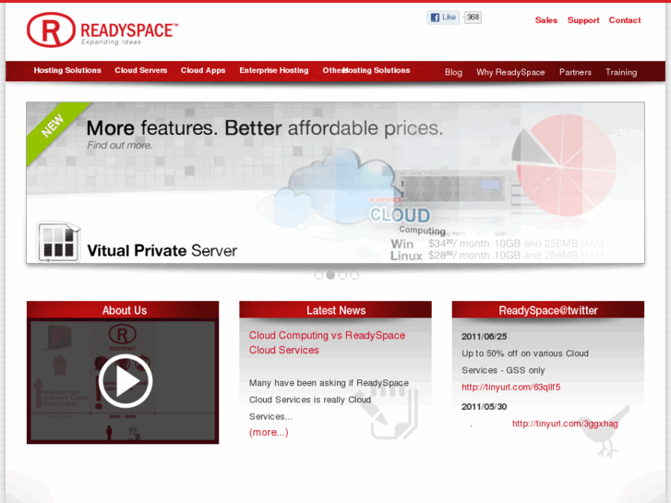This screenshot has width=671, height=503.
Task: Open the Why ReadySpace page
Action: (x=510, y=72)
